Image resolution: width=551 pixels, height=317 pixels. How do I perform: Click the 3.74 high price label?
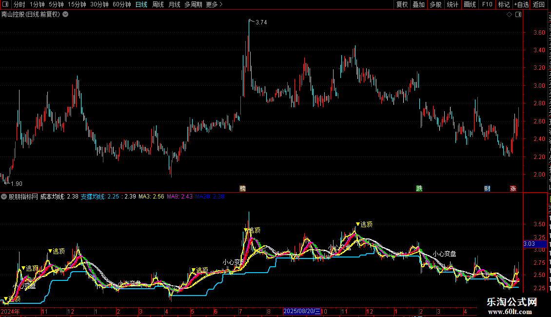[x=261, y=22]
